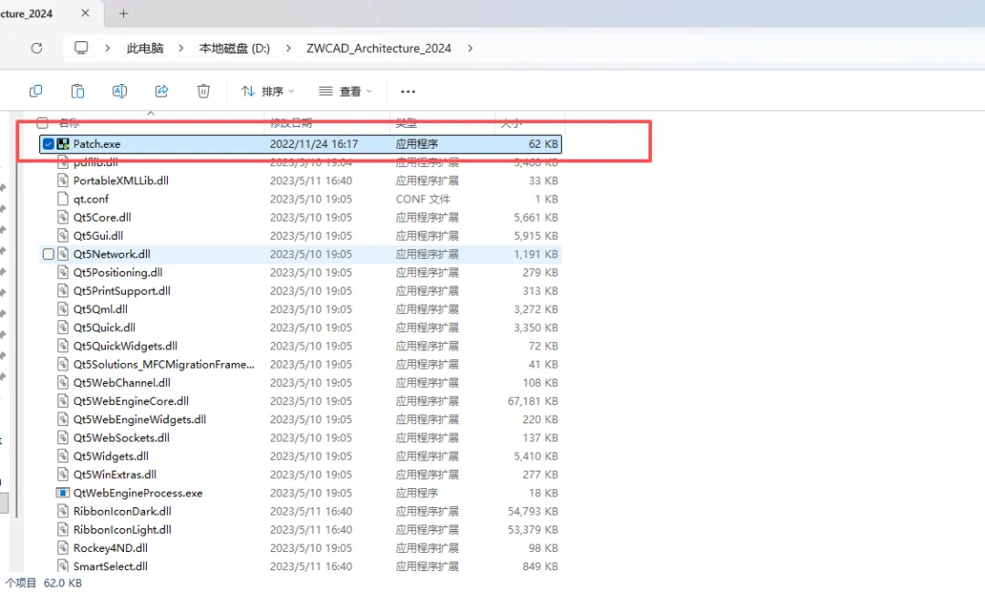985x593 pixels.
Task: Open the Sort (排序) dropdown
Action: (x=267, y=92)
